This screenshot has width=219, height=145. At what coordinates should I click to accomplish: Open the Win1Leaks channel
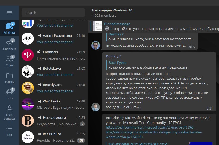click(53, 104)
